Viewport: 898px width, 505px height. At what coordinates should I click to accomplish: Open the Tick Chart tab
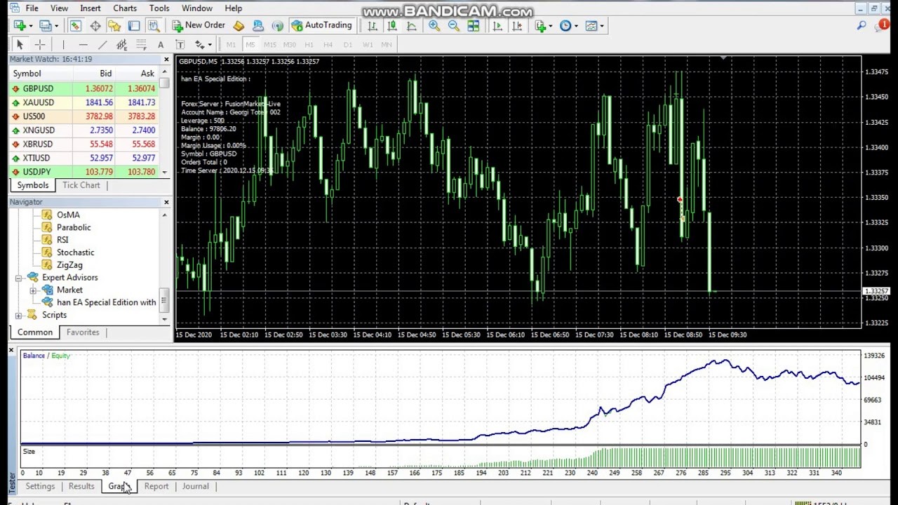click(81, 185)
